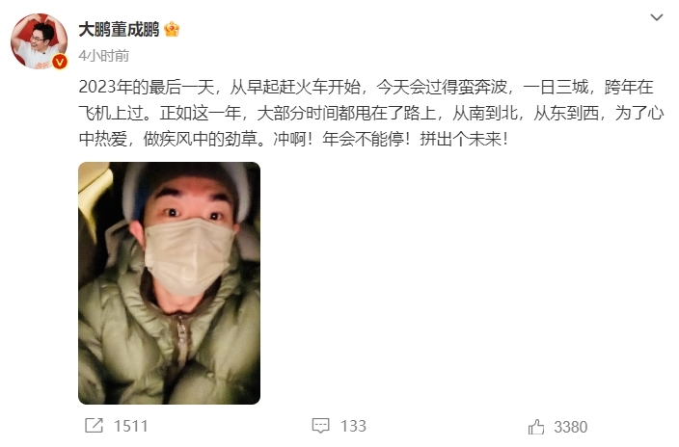The height and width of the screenshot is (447, 679).
Task: Visit the 大鹏董成鹏 username link
Action: [119, 30]
